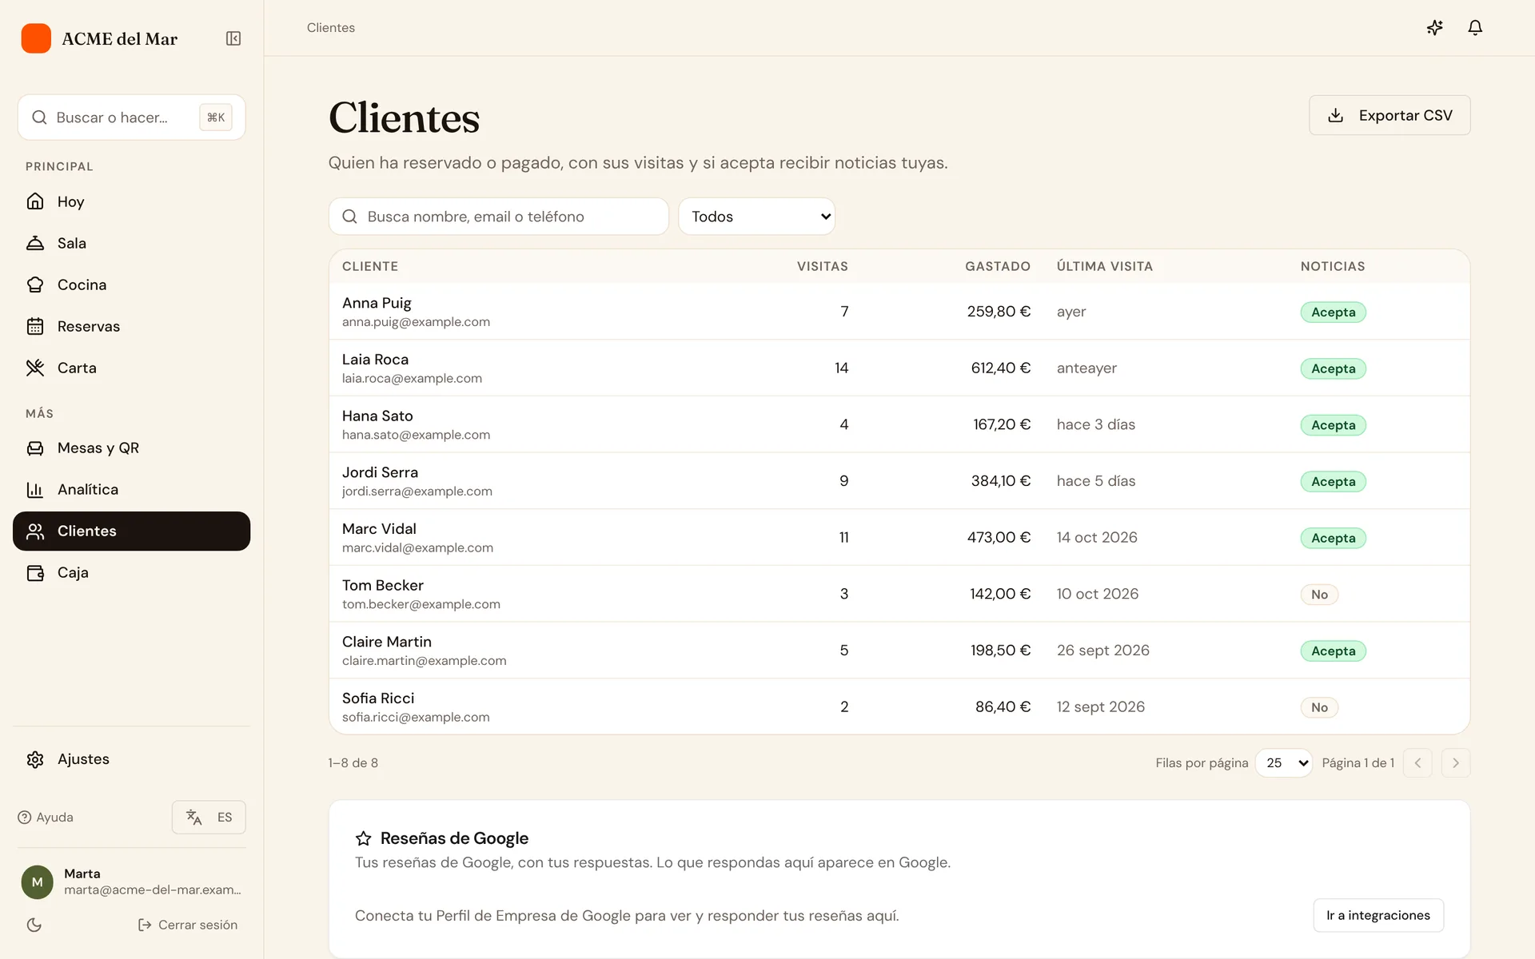The image size is (1535, 959).
Task: Open the Filas por página dropdown
Action: tap(1284, 763)
